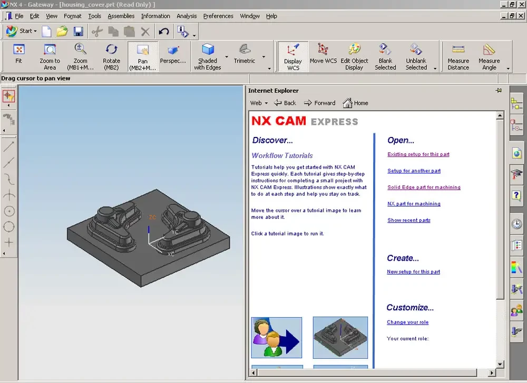Open the Analysis menu
The width and height of the screenshot is (527, 383).
(187, 16)
